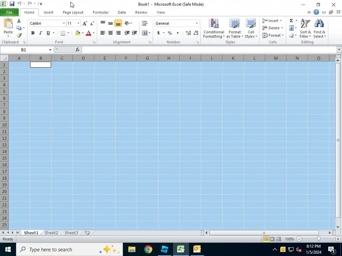
Task: Open the Insert Function fx button
Action: click(x=77, y=50)
